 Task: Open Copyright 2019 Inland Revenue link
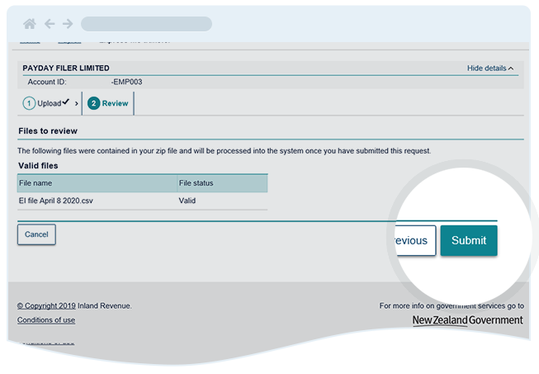74,305
